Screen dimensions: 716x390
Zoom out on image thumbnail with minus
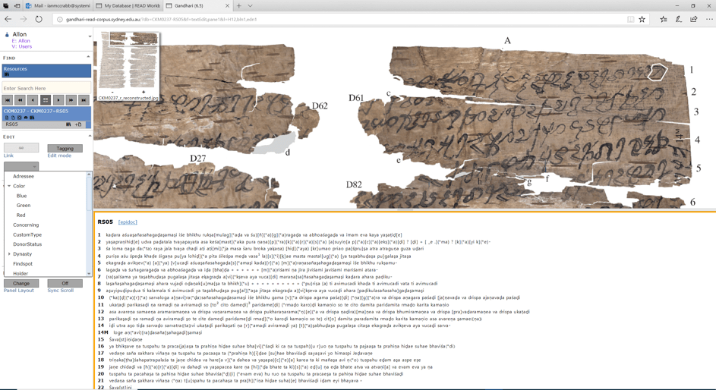tap(112, 92)
